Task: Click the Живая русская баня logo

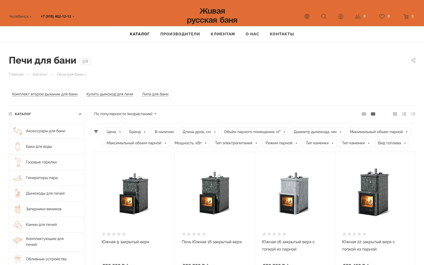Action: [212, 16]
